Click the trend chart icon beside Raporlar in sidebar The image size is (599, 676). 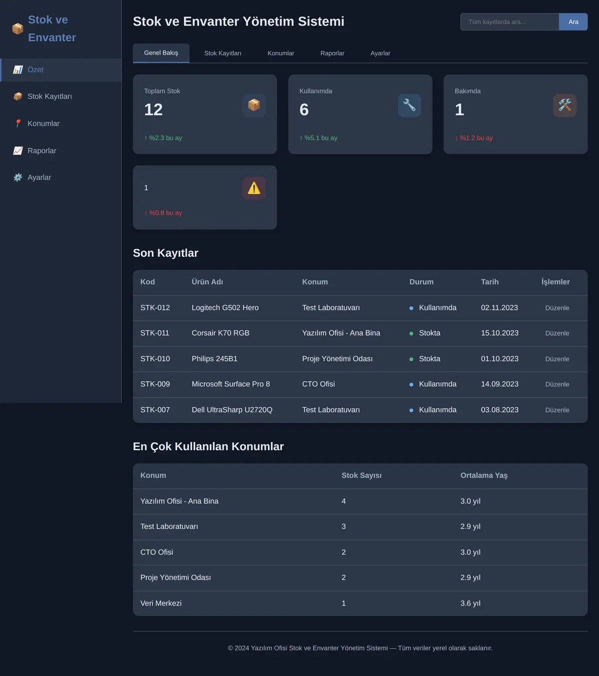coord(18,150)
